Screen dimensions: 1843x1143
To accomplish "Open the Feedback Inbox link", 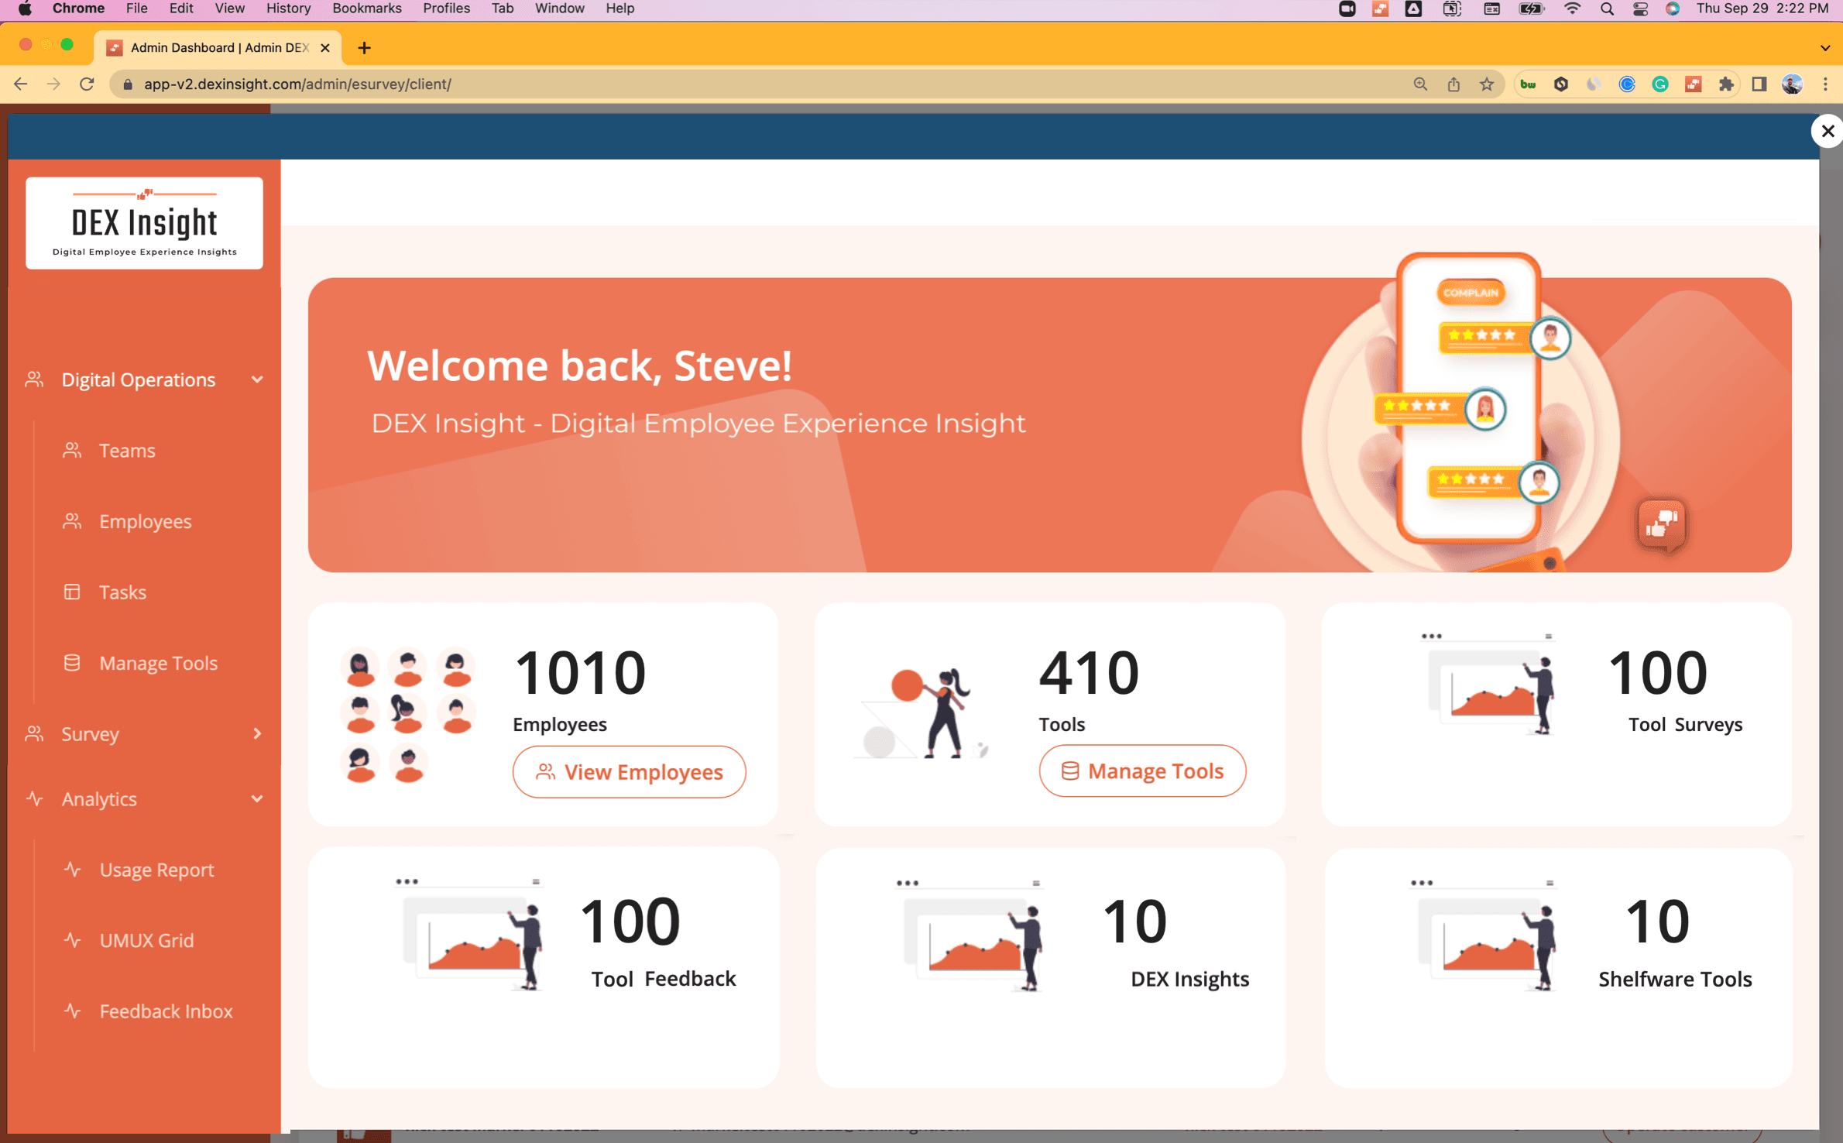I will pyautogui.click(x=166, y=1011).
